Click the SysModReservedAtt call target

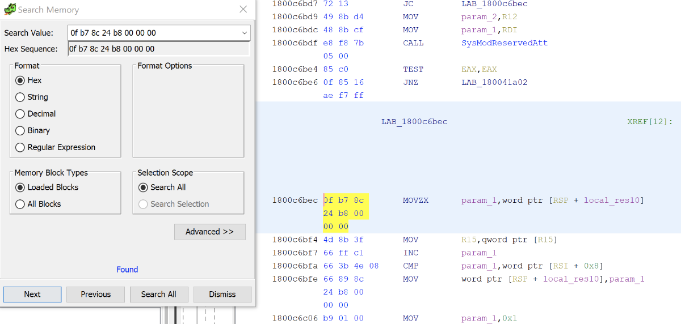505,43
